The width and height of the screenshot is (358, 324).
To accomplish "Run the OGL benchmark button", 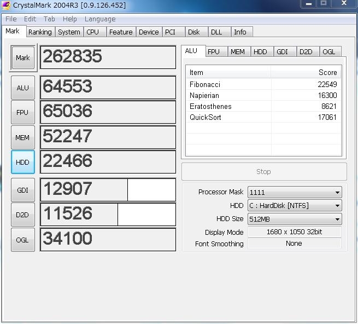I will (x=23, y=240).
